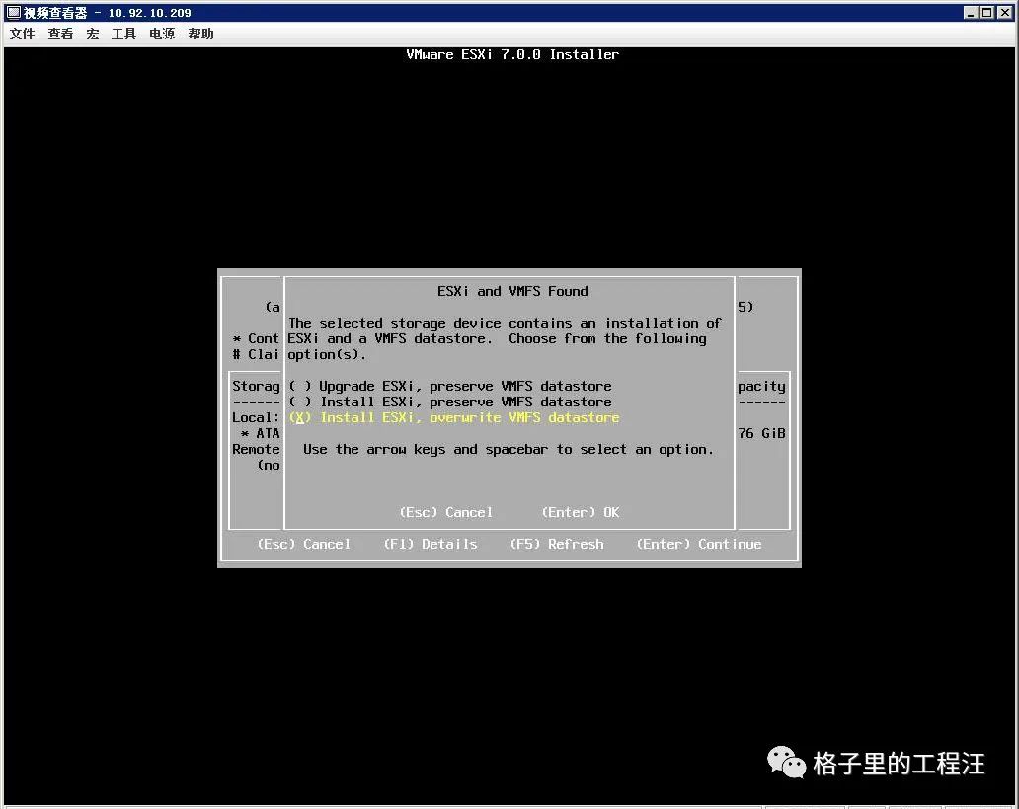
Task: Select Install ESXi, preserve VMFS datastore option
Action: 450,402
